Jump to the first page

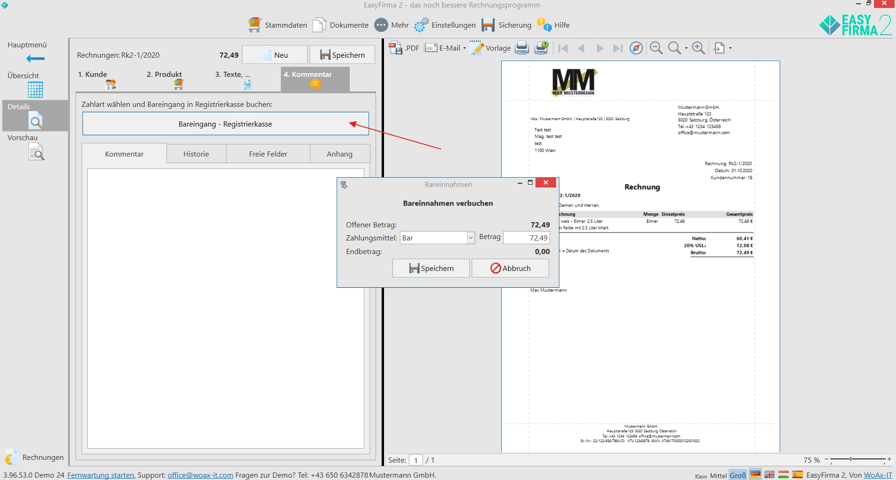point(563,48)
